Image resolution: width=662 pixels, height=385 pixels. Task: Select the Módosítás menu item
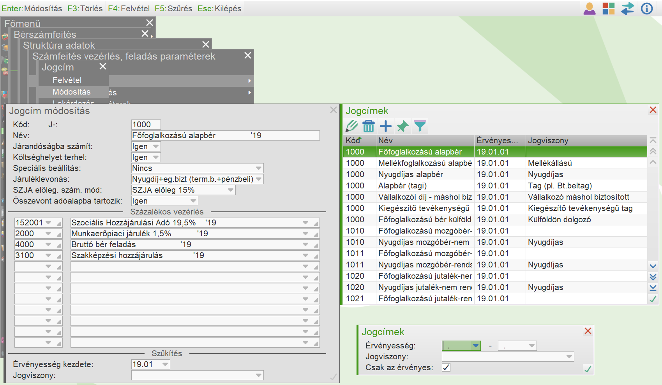[71, 92]
